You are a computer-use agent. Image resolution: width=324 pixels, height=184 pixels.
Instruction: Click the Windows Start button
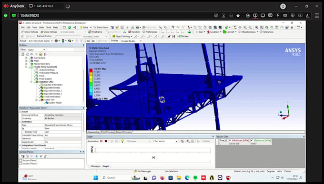(x=95, y=178)
